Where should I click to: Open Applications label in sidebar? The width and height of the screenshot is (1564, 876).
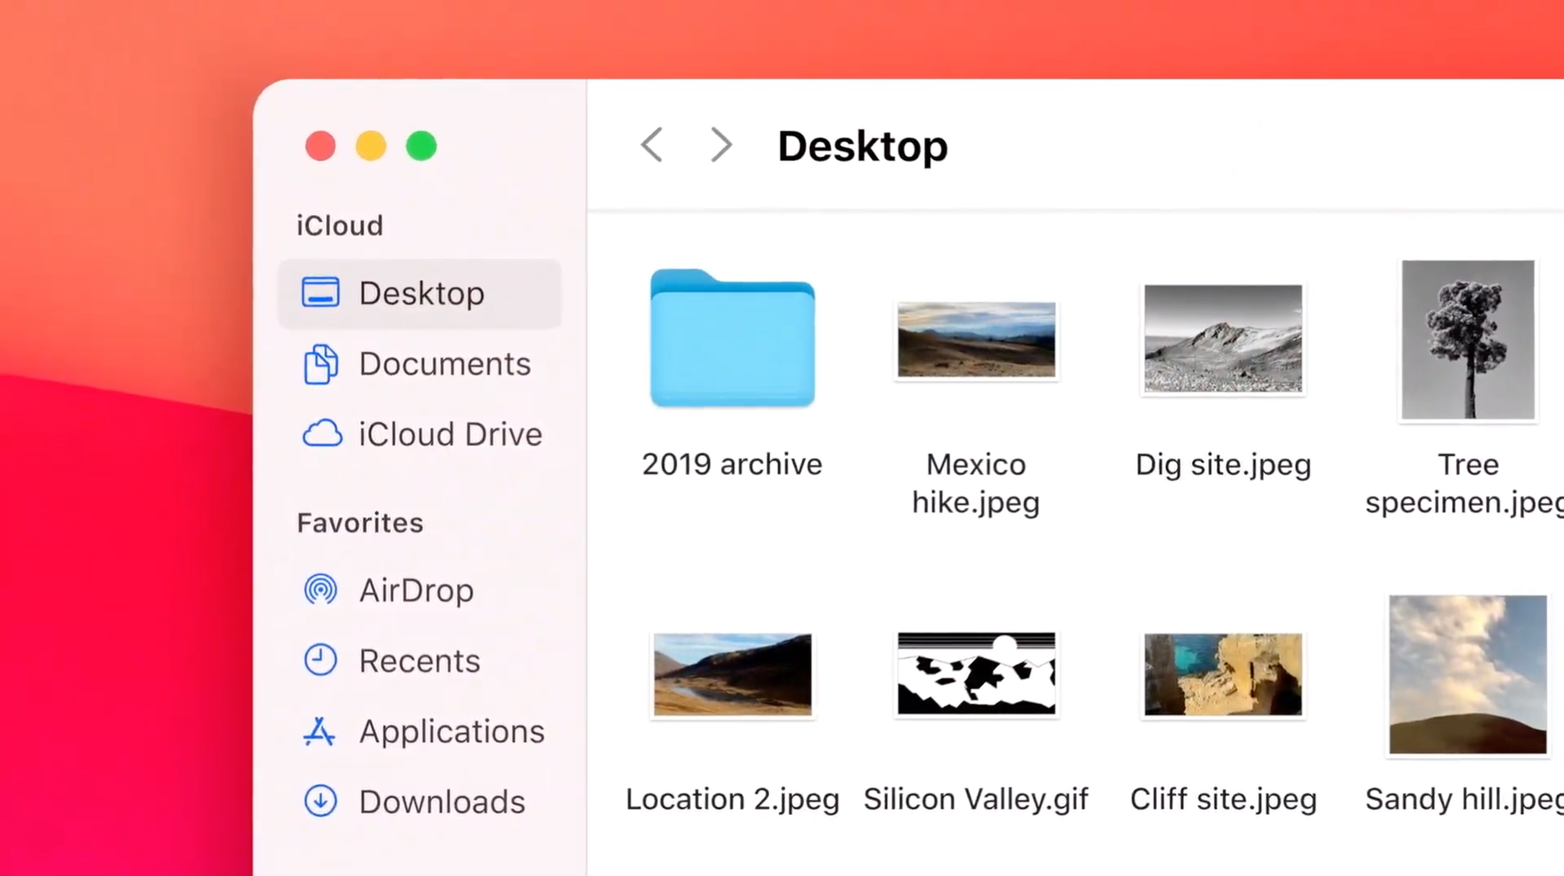[x=452, y=732]
